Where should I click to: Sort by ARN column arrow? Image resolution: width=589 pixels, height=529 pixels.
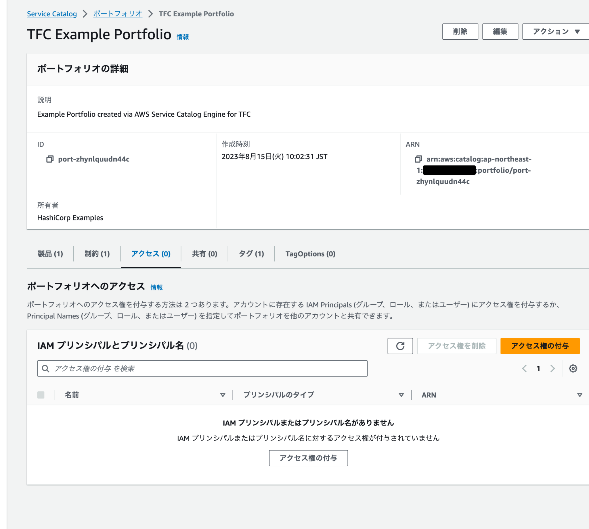[580, 395]
